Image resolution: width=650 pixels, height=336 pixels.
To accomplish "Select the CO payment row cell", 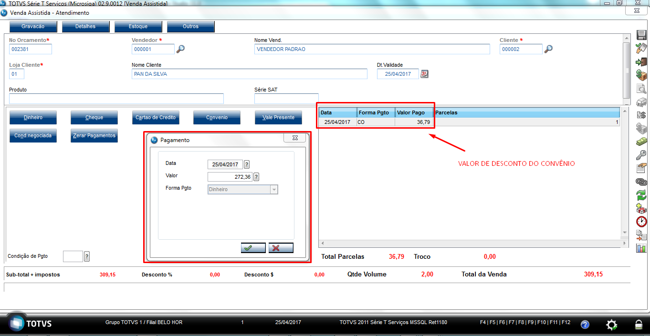I will 376,122.
